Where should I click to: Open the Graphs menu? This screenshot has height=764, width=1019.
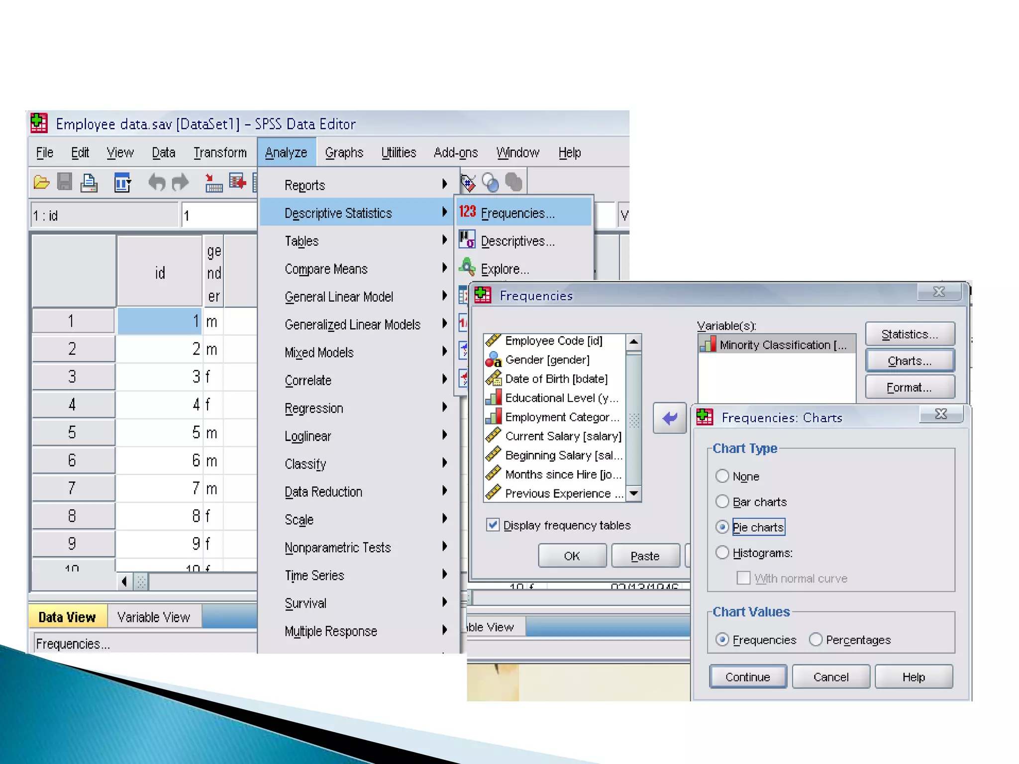pyautogui.click(x=344, y=153)
